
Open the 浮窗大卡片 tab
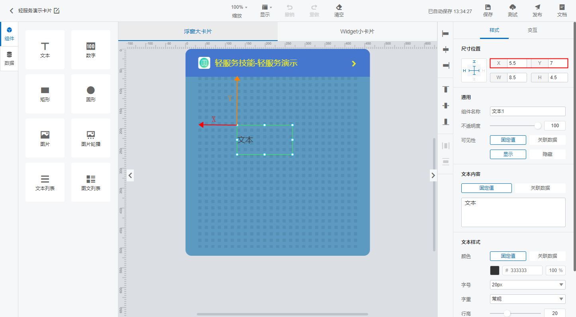tap(198, 31)
